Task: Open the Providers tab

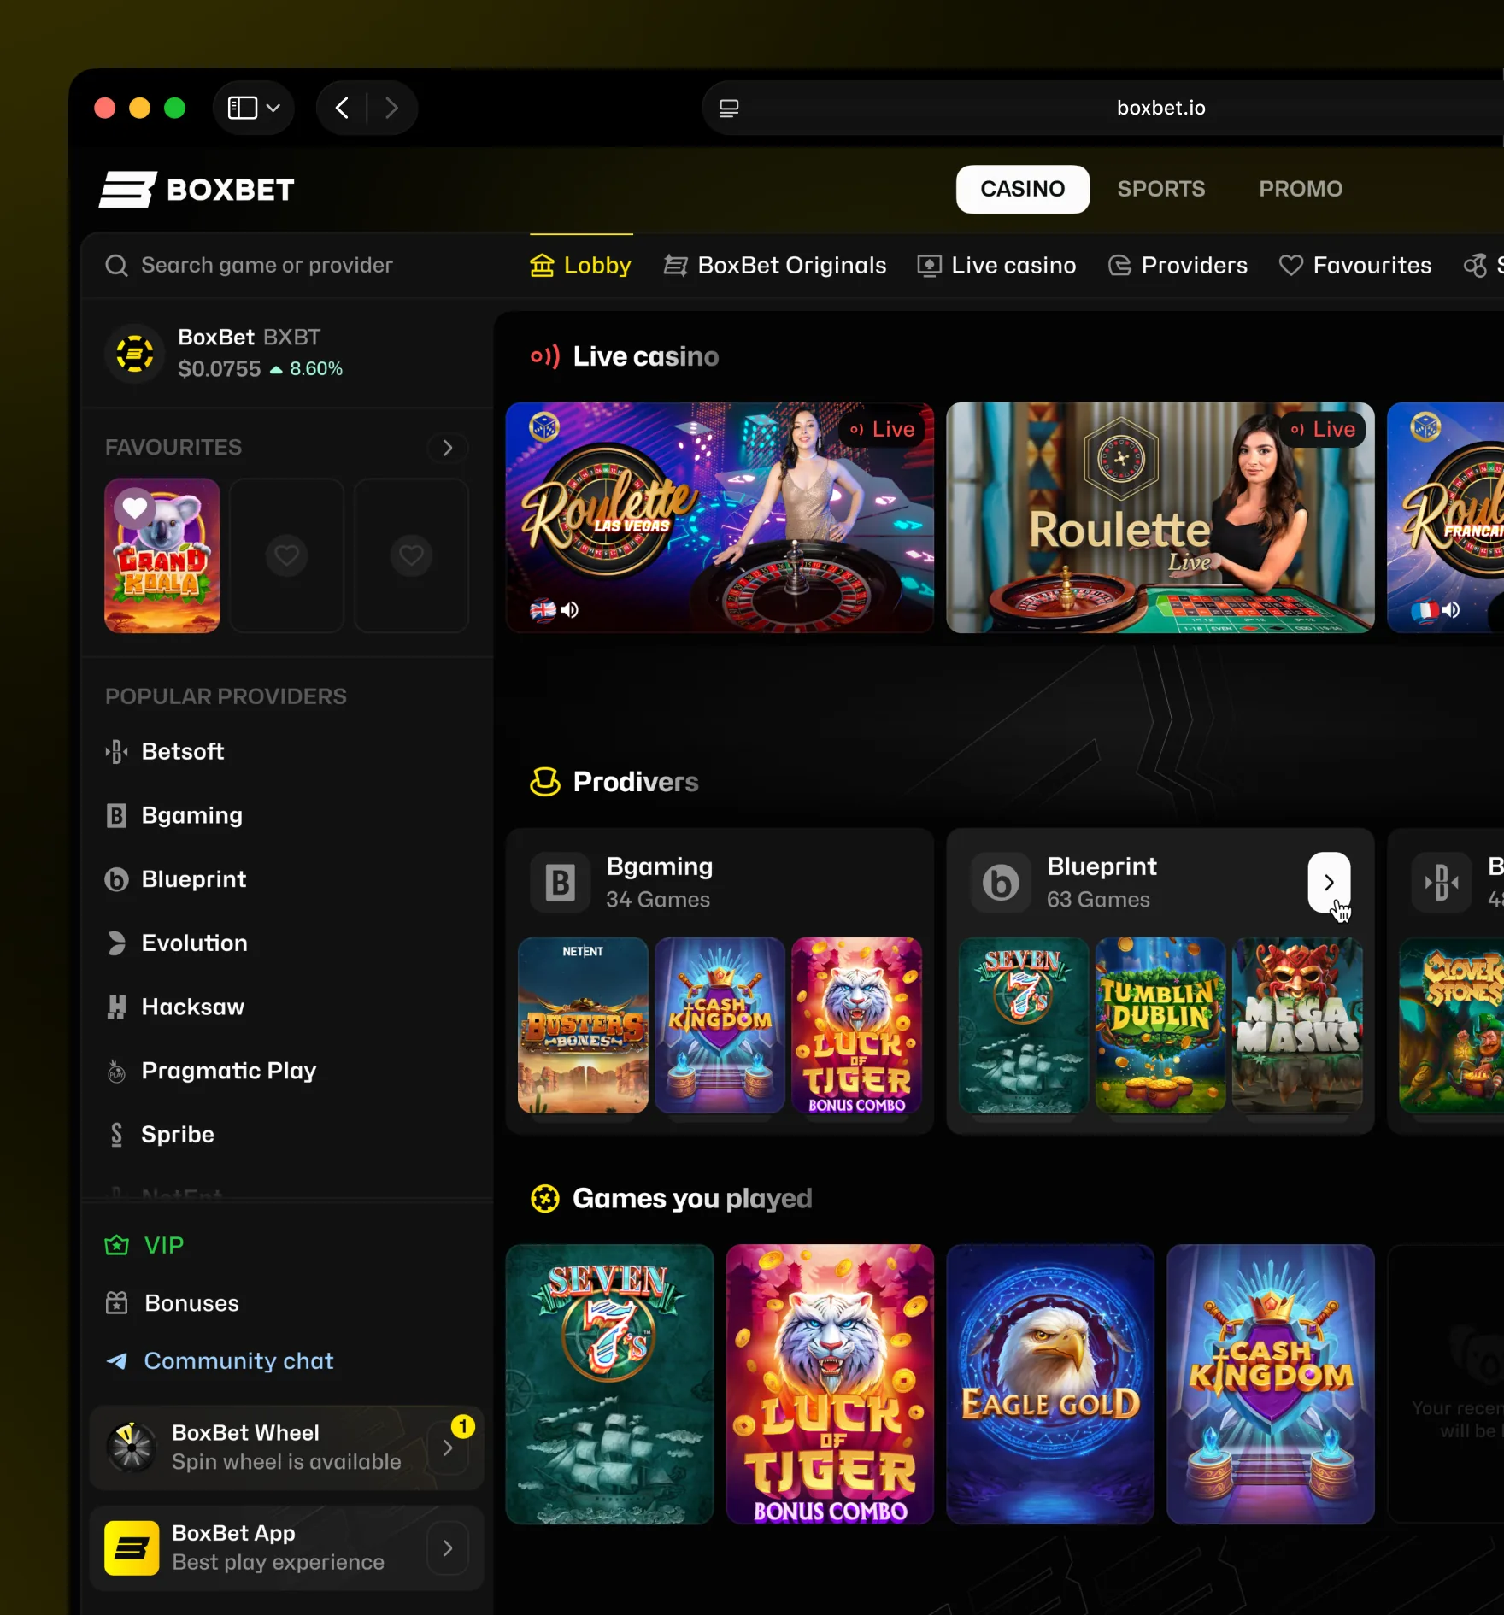Action: [x=1178, y=266]
